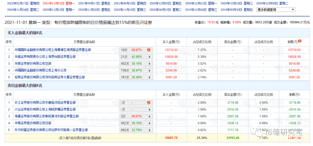Open 长江证券长春临河街证券营业部 link
Viewport: 313px width, 146px height.
(45, 103)
